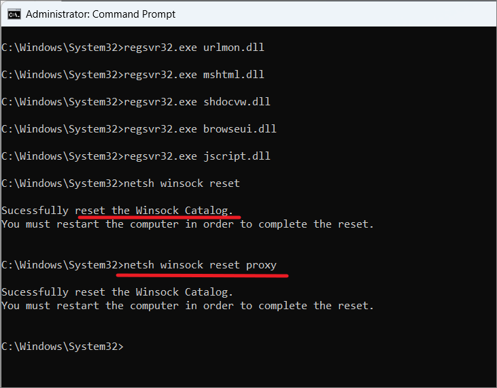Click the Command Prompt icon in title bar
497x388 pixels.
click(14, 14)
